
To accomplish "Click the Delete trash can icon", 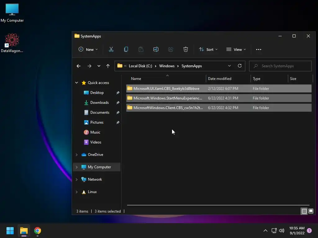I will 186,49.
